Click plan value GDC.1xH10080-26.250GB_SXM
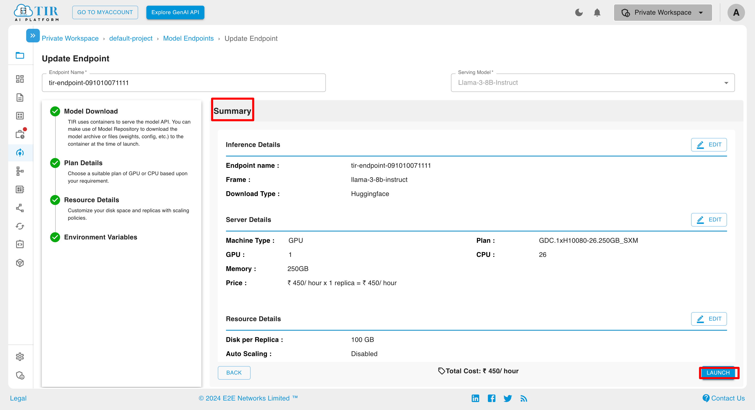755x410 pixels. (x=588, y=240)
